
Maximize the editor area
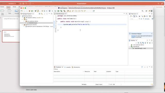(x=127, y=14)
